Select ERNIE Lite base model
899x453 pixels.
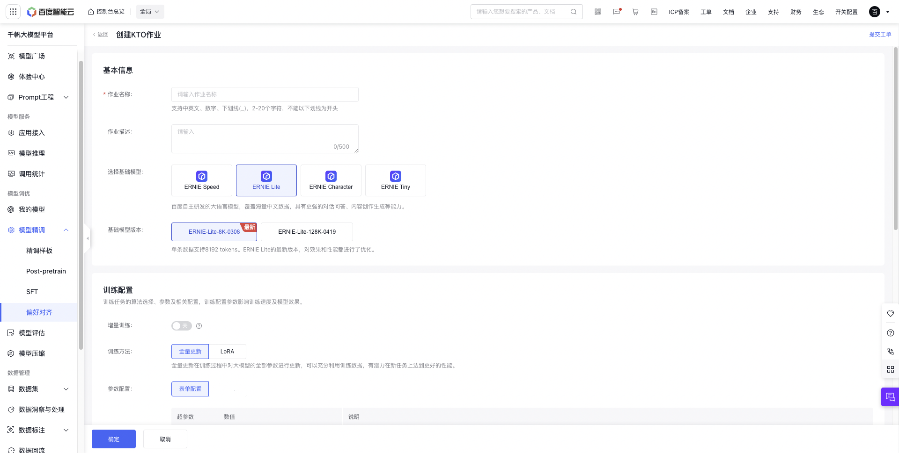266,180
